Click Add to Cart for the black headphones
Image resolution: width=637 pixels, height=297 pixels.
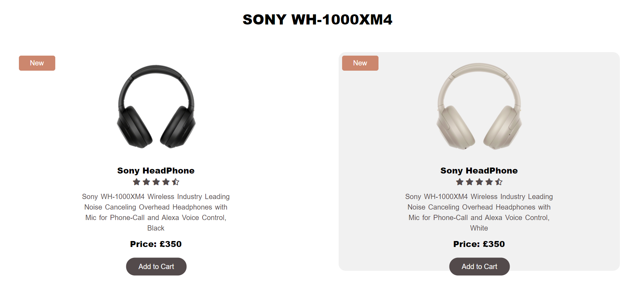(156, 266)
